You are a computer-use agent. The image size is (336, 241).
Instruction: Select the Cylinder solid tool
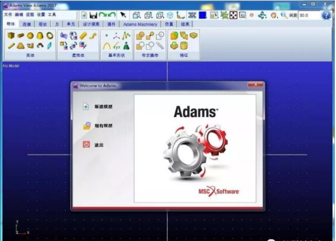pos(21,36)
